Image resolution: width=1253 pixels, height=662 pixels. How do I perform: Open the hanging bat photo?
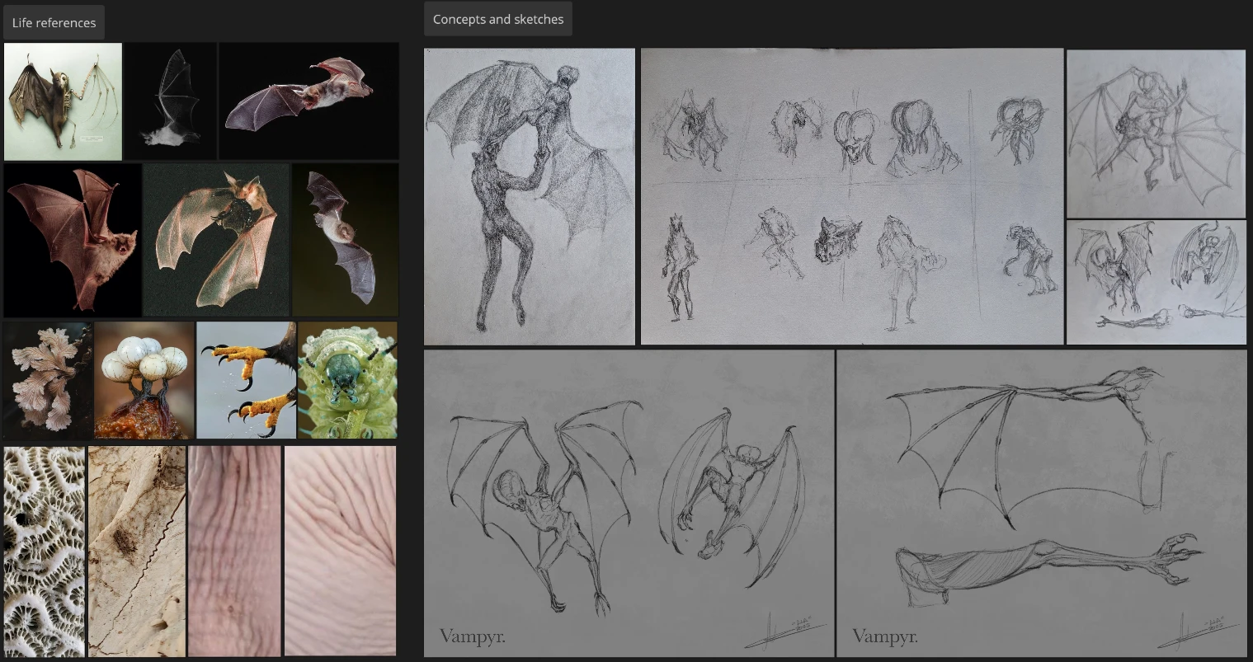[345, 240]
